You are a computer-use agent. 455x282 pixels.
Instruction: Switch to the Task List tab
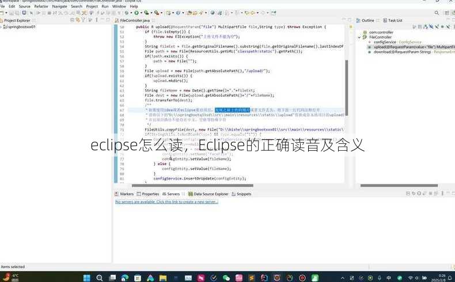tap(393, 20)
